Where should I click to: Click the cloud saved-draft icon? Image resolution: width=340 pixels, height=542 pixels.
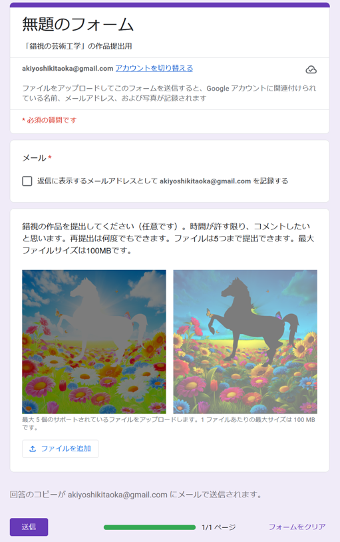(x=311, y=69)
